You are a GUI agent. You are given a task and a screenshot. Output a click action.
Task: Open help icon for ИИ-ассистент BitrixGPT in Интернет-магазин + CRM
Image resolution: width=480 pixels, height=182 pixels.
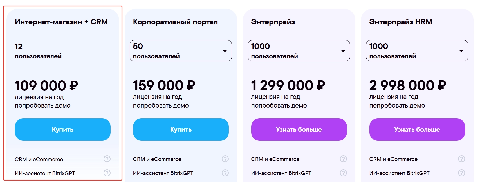tap(107, 173)
